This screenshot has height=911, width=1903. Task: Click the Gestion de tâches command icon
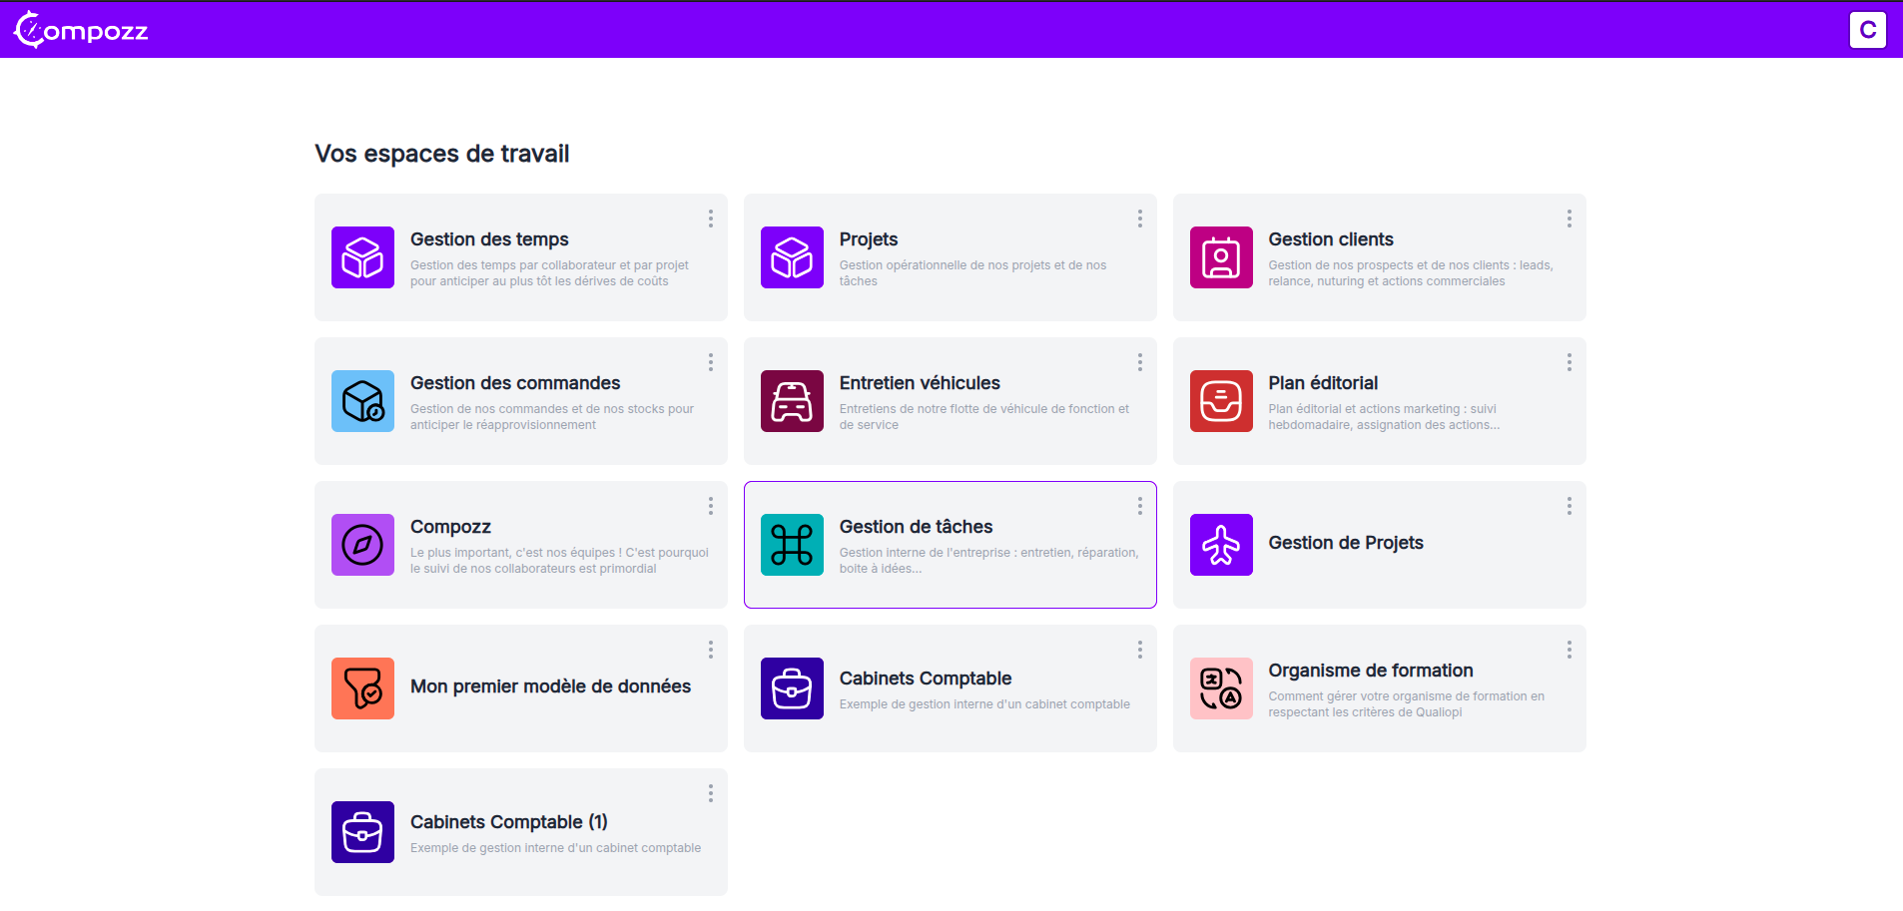791,545
